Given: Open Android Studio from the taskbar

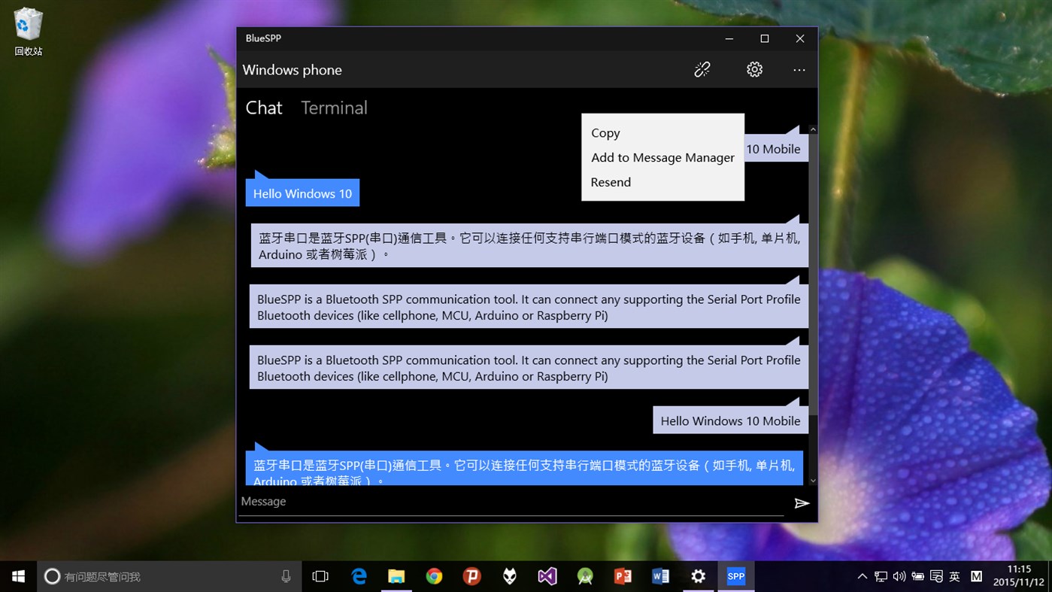Looking at the screenshot, I should 584,576.
